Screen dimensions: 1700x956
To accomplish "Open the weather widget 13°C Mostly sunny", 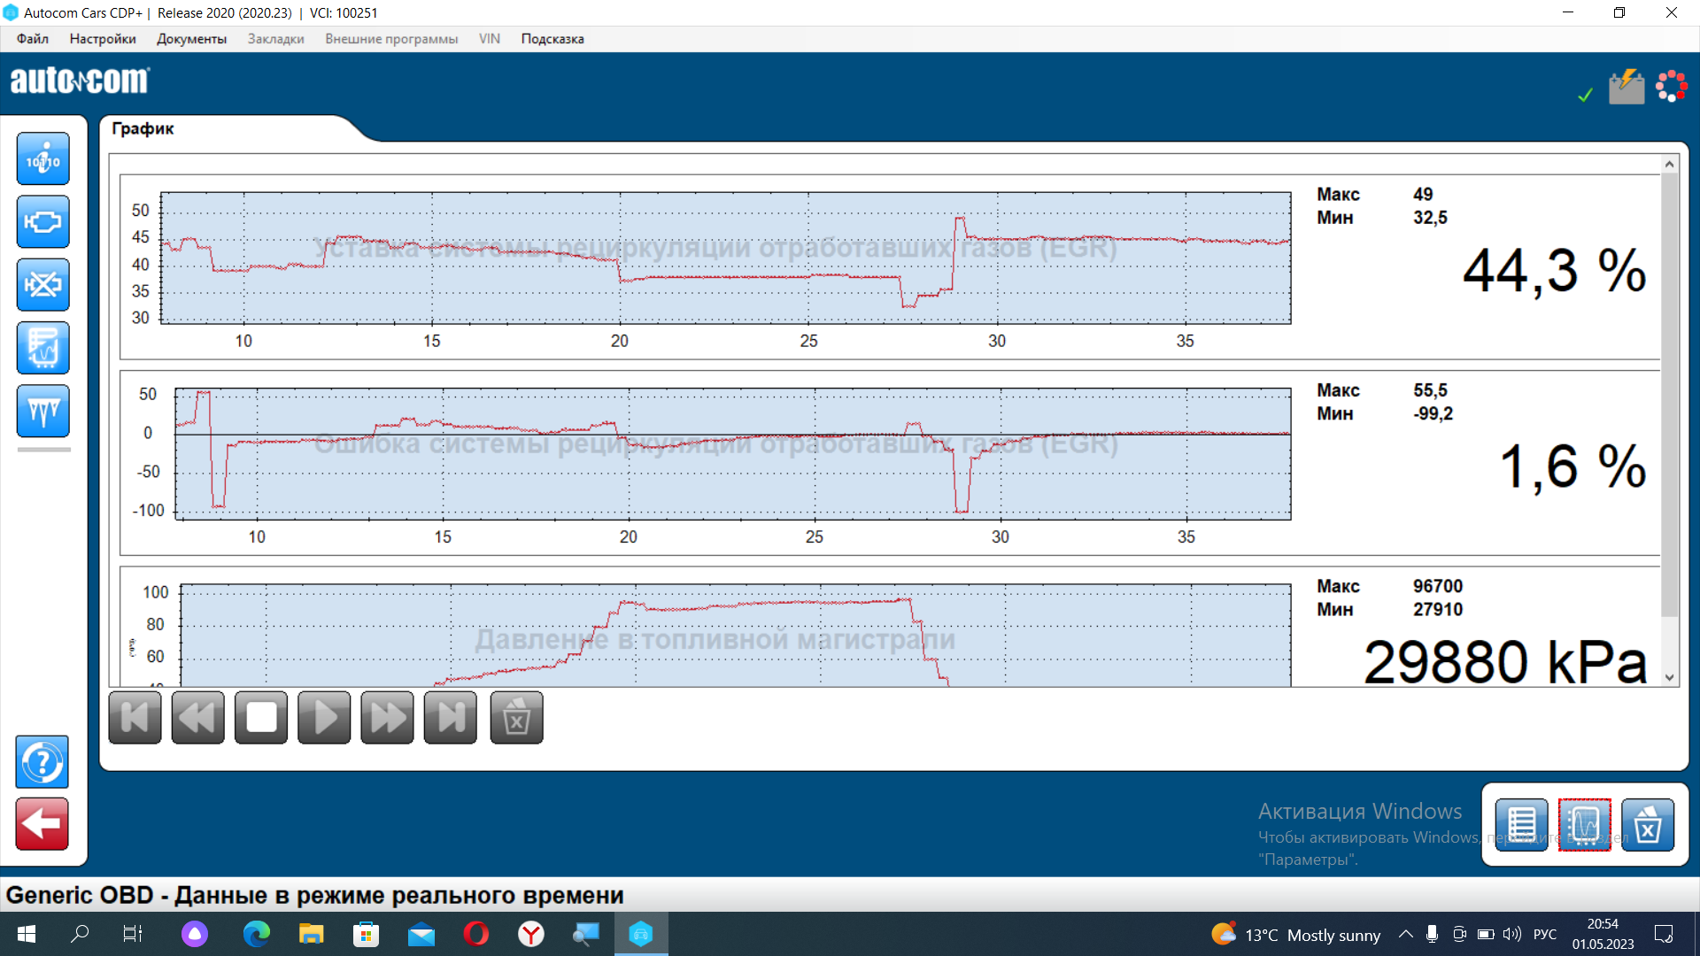I will tap(1296, 935).
